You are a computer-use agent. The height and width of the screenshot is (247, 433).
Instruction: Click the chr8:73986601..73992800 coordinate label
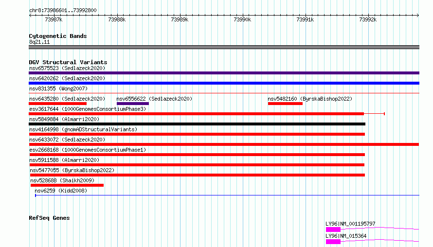click(x=63, y=10)
